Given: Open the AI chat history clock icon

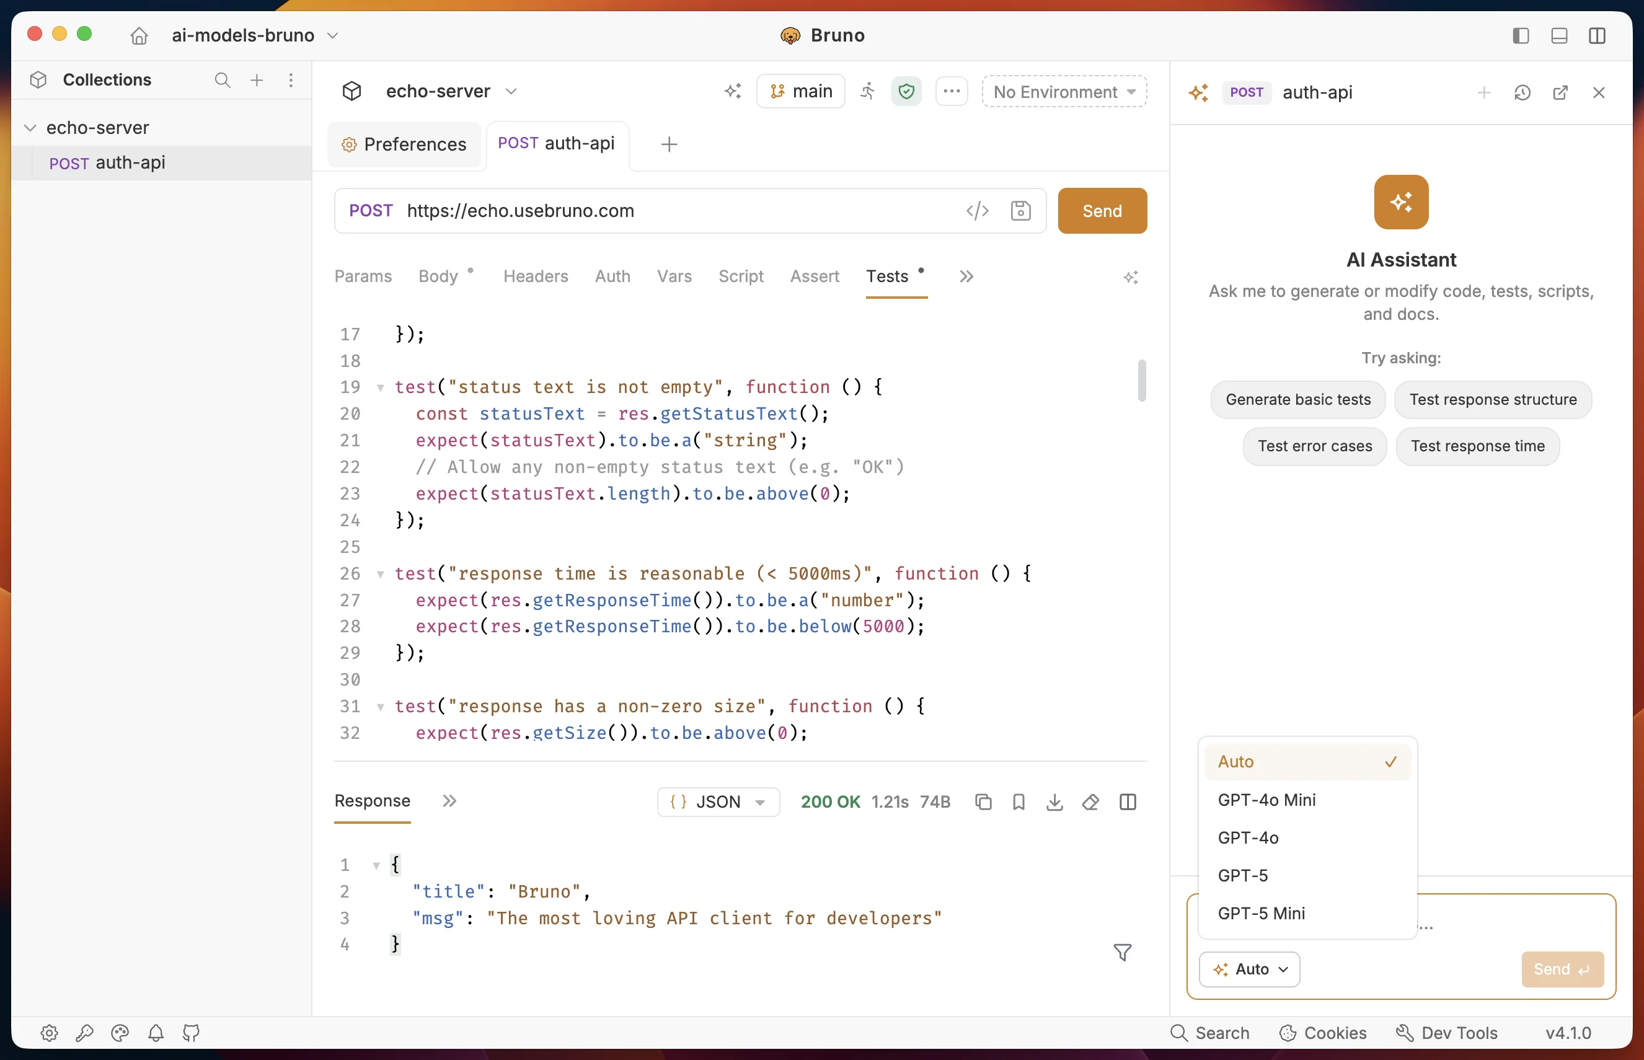Looking at the screenshot, I should pos(1522,92).
